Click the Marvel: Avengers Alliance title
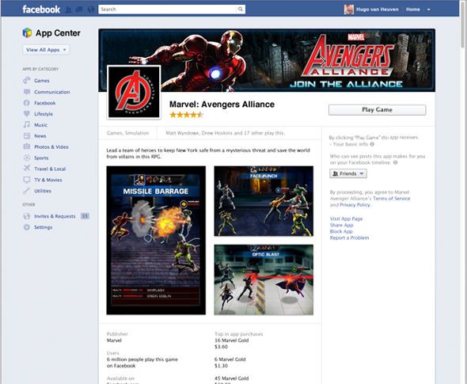Screen dimensions: 467x384 (222, 105)
